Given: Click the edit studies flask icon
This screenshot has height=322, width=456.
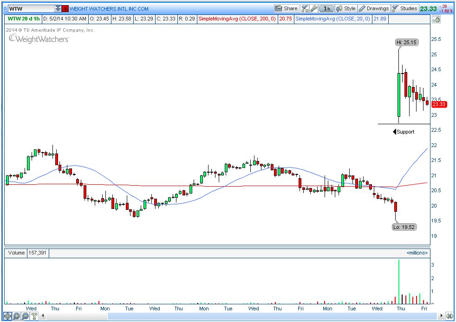Looking at the screenshot, I should pyautogui.click(x=305, y=9).
